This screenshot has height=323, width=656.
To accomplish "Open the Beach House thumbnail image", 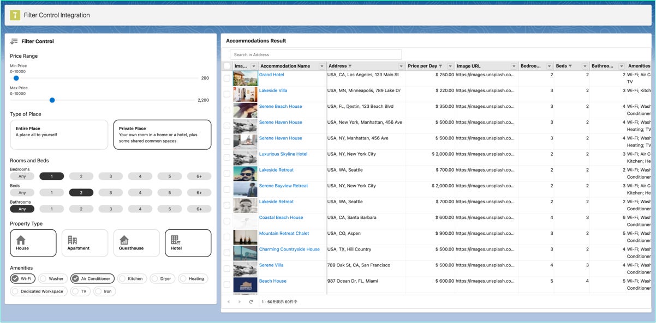I will 245,285.
